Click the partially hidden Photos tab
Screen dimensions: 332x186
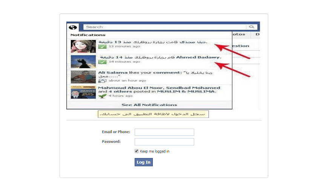click(x=239, y=34)
